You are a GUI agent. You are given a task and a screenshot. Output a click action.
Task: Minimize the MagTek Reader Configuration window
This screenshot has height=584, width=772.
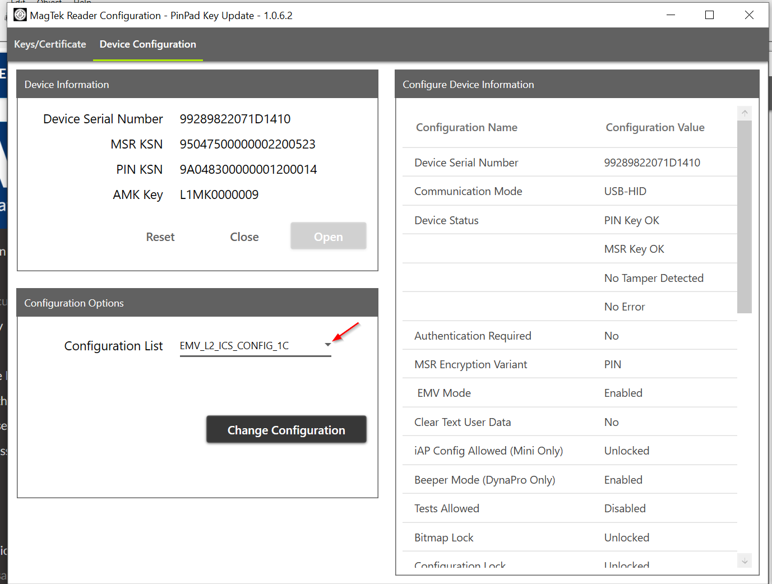[x=671, y=15]
